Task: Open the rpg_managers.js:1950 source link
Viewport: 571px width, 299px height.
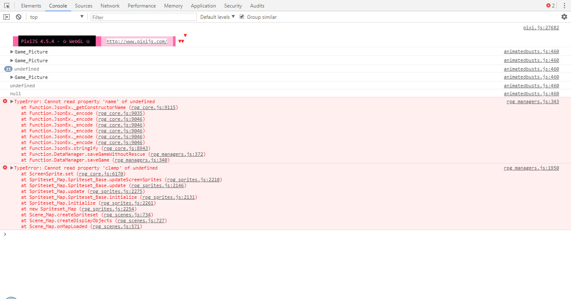Action: pyautogui.click(x=531, y=168)
